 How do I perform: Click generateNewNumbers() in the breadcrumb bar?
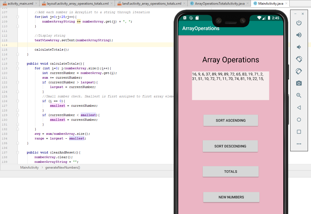pos(63,168)
